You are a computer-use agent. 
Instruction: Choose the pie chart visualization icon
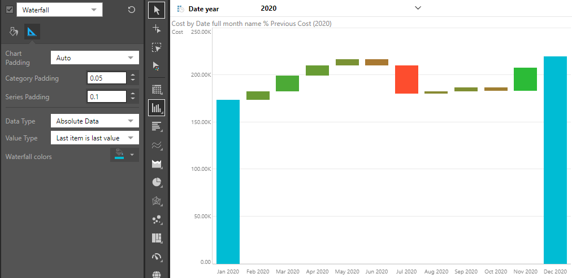point(157,182)
